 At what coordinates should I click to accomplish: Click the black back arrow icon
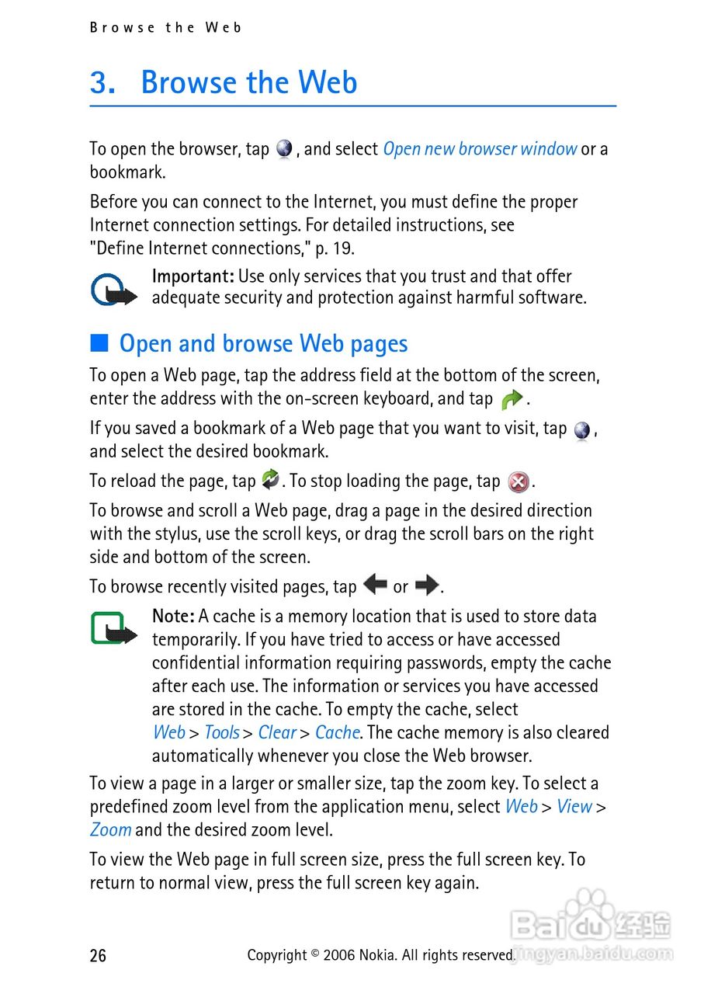375,584
